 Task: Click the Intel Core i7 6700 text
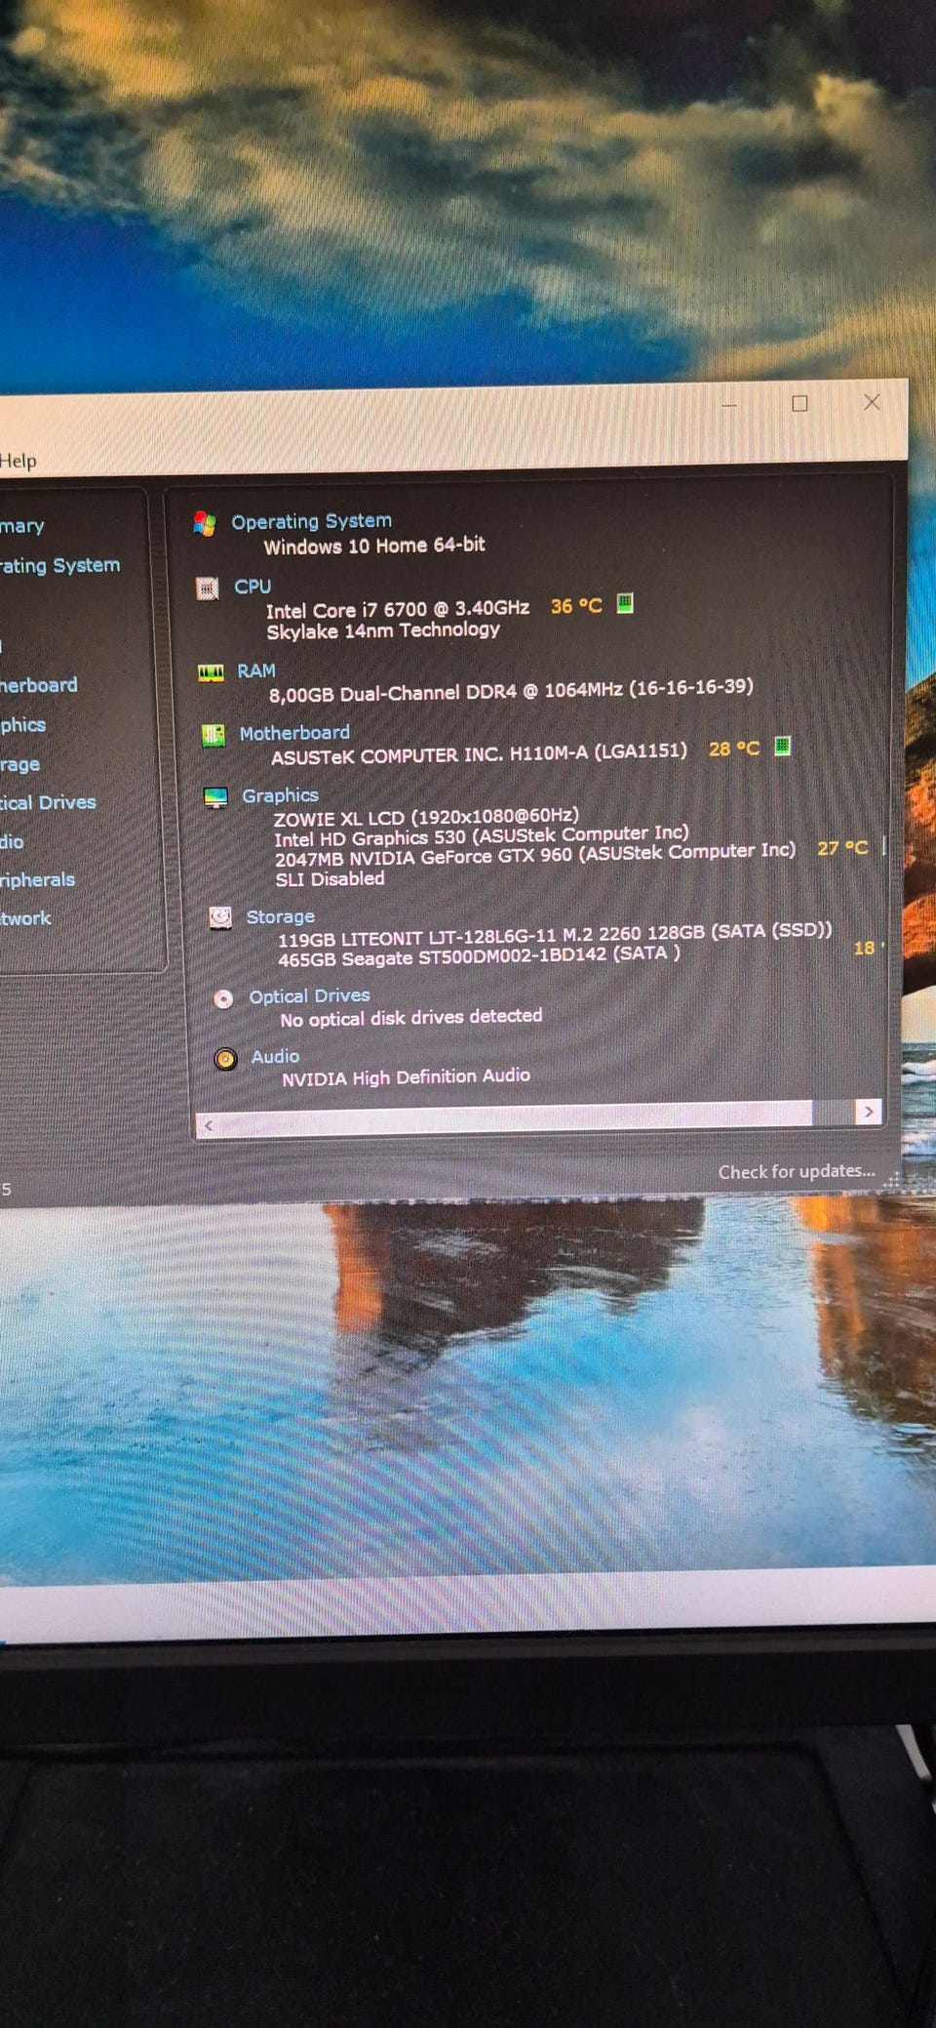click(x=398, y=609)
